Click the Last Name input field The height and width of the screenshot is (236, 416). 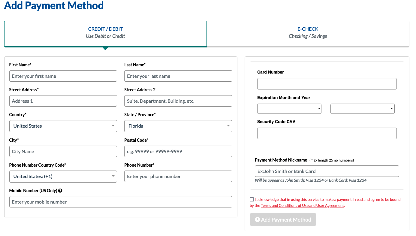pos(178,76)
